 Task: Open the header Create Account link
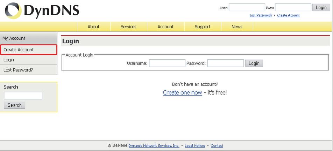click(288, 15)
